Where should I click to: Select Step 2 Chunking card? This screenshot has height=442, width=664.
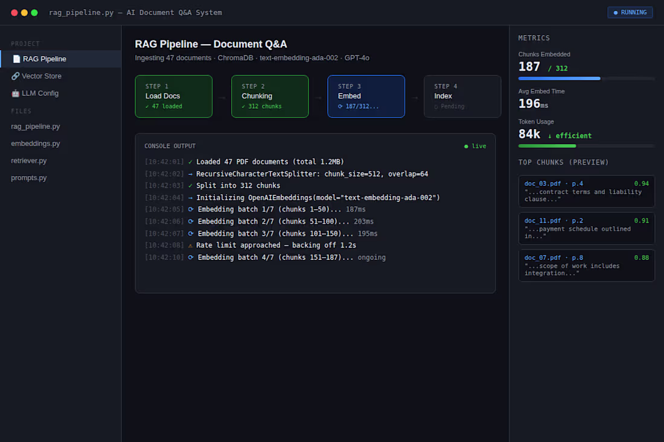[x=270, y=96]
